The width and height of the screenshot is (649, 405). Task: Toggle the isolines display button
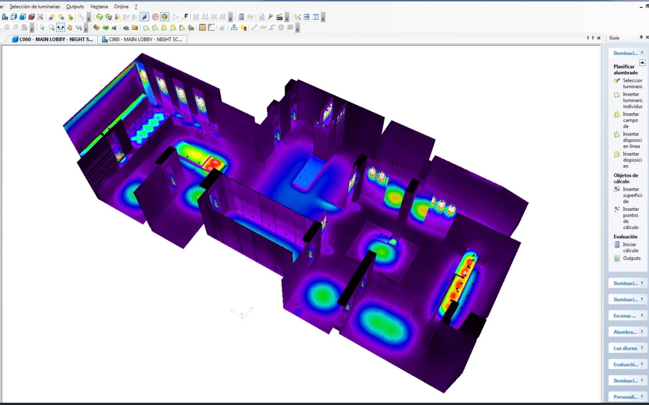pyautogui.click(x=155, y=17)
